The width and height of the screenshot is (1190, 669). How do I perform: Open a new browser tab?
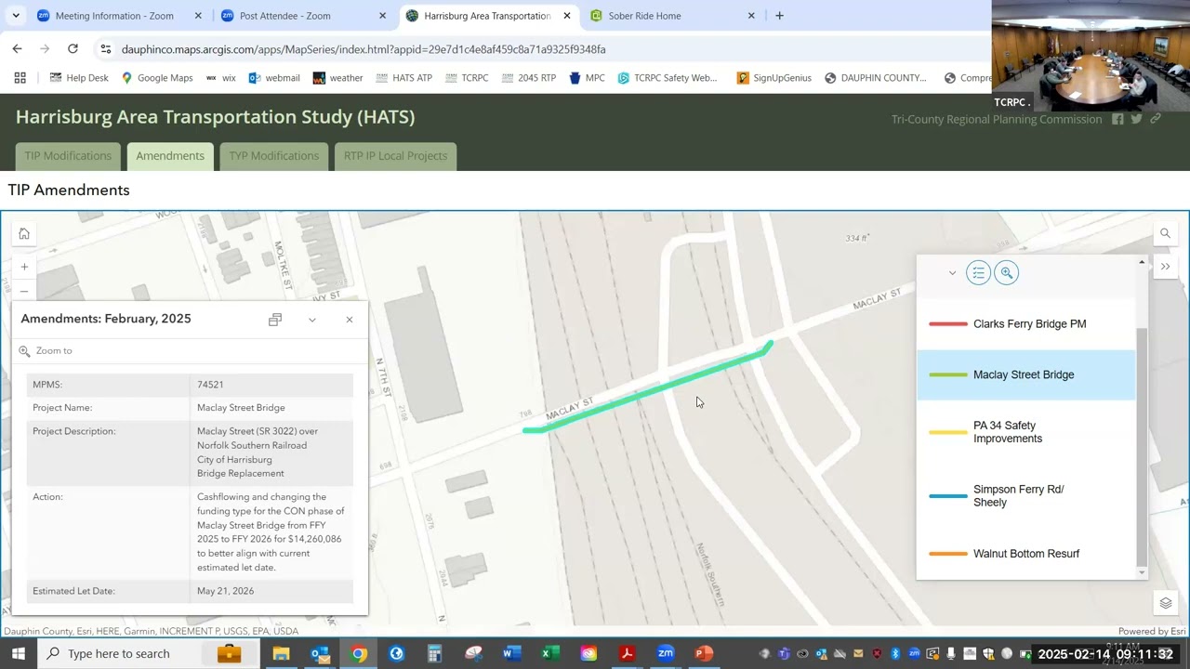click(779, 16)
